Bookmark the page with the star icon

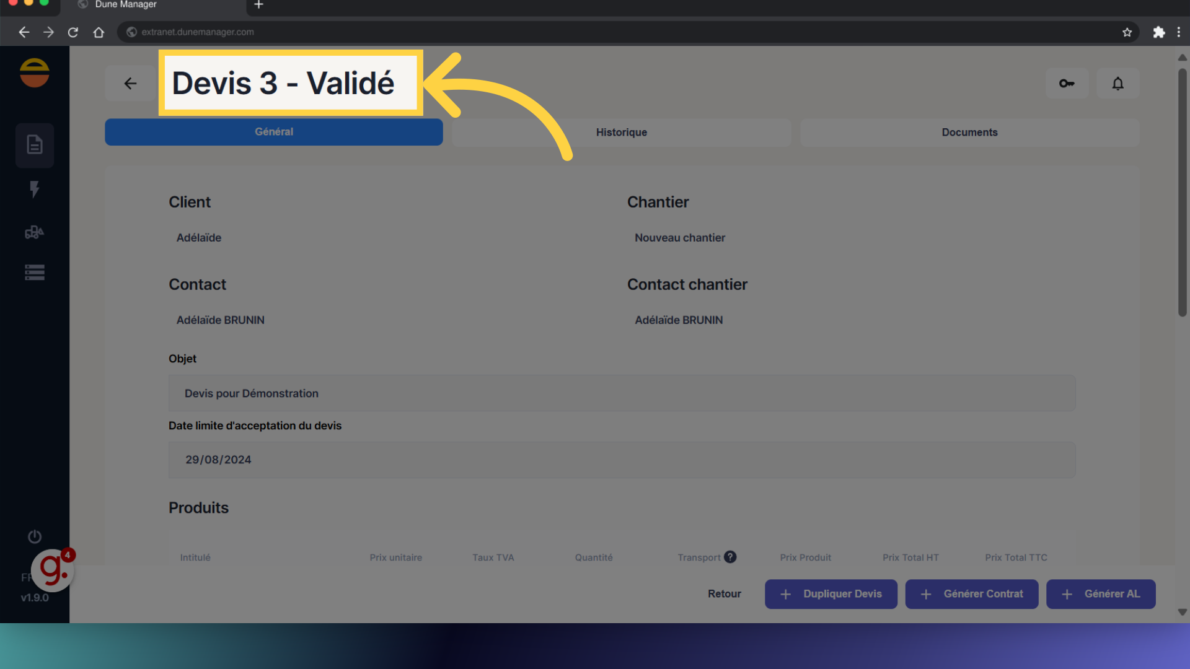(1127, 32)
